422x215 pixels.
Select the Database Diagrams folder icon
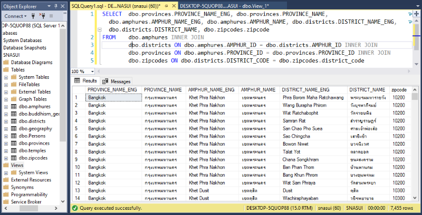6,62
